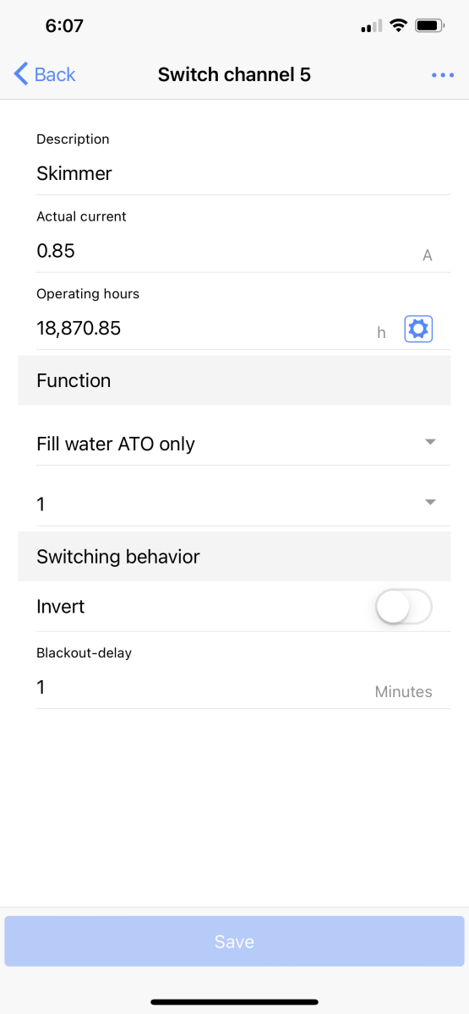This screenshot has height=1014, width=469.
Task: Tap the Switching behavior section header
Action: coord(234,557)
